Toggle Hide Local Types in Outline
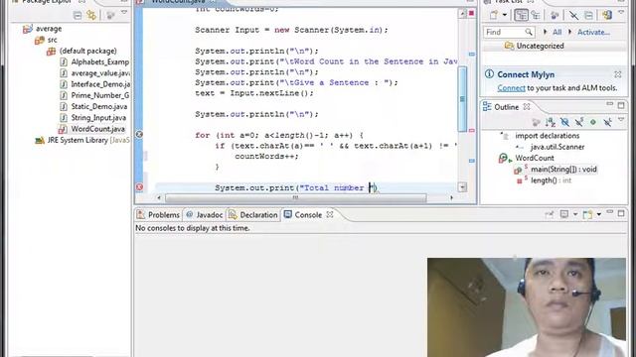Viewport: 636px width, 357px height. [x=607, y=122]
